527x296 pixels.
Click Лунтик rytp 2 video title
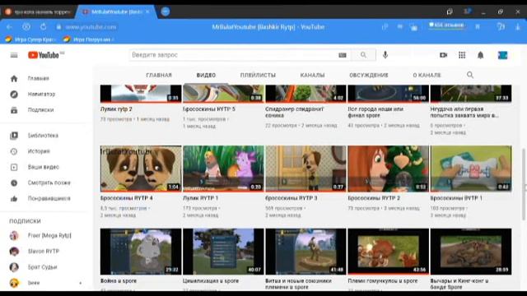116,109
